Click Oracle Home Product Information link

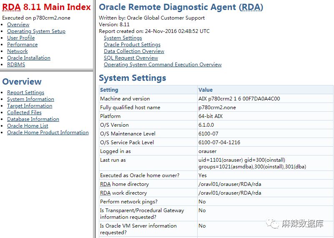(x=48, y=133)
